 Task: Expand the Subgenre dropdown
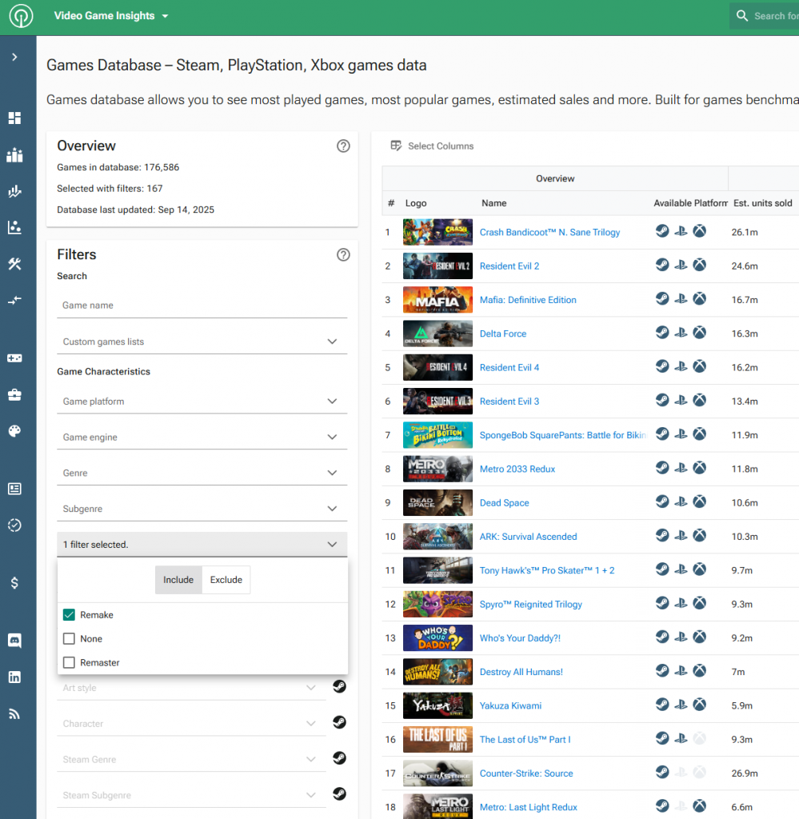(202, 509)
